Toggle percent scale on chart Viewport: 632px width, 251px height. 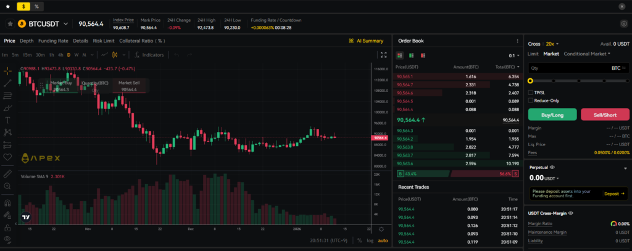360,241
